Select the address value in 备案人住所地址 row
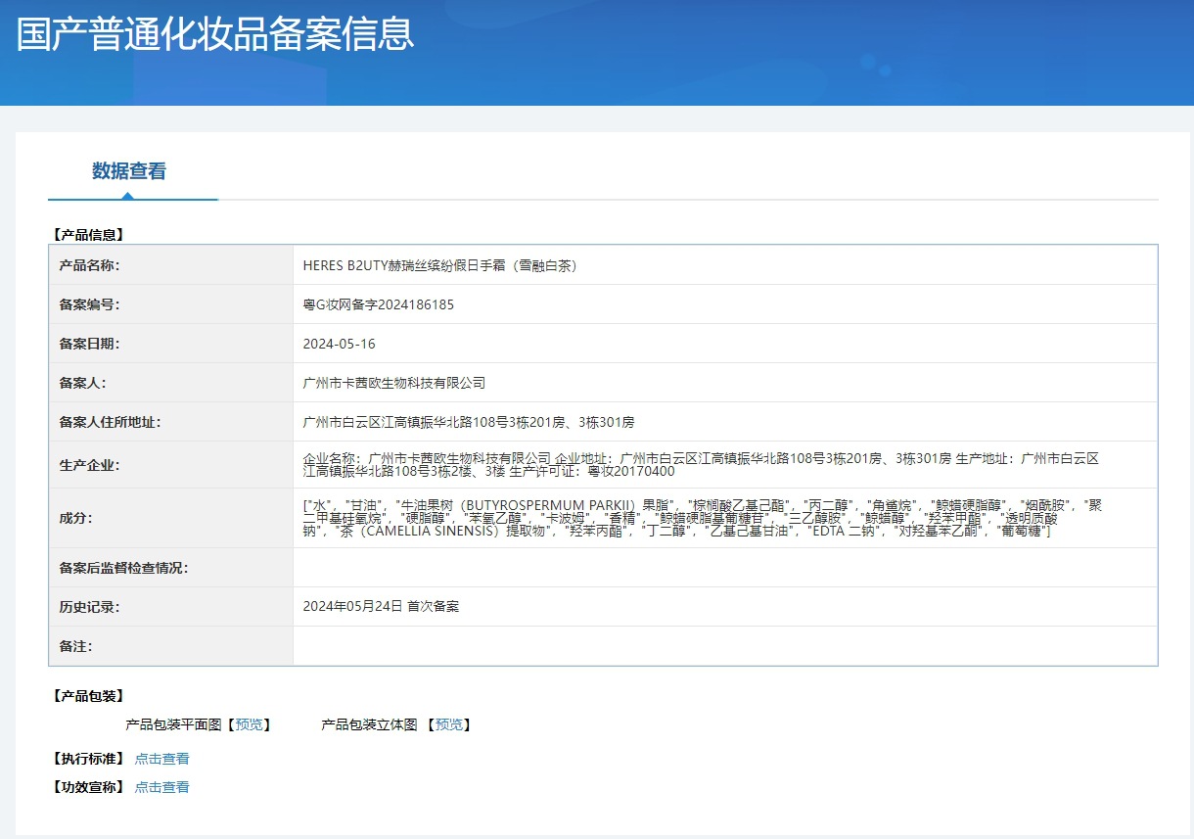 tap(469, 422)
